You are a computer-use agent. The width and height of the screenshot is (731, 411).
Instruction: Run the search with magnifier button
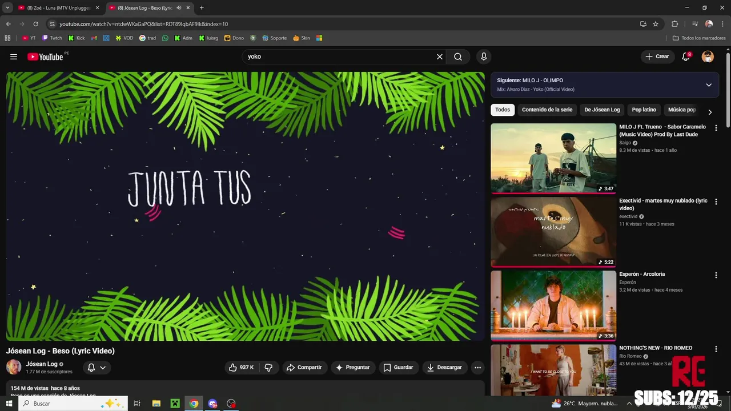coord(458,57)
